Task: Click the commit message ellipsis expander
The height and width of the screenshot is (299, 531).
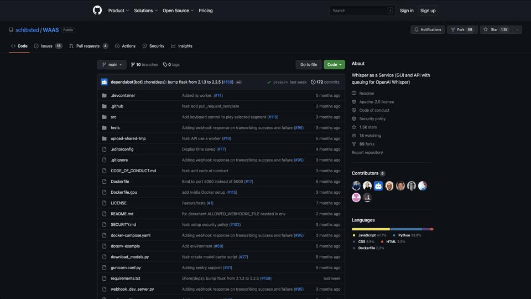Action: (x=238, y=82)
